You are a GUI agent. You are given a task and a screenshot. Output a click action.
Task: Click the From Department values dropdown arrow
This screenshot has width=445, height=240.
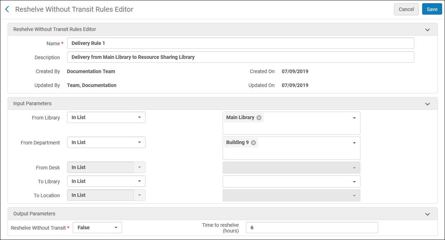pyautogui.click(x=354, y=143)
